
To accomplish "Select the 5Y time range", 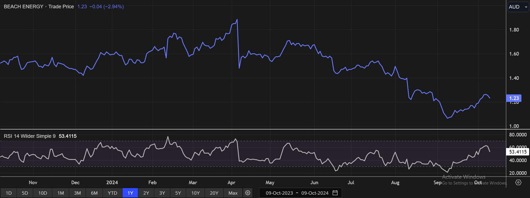I will click(x=178, y=193).
